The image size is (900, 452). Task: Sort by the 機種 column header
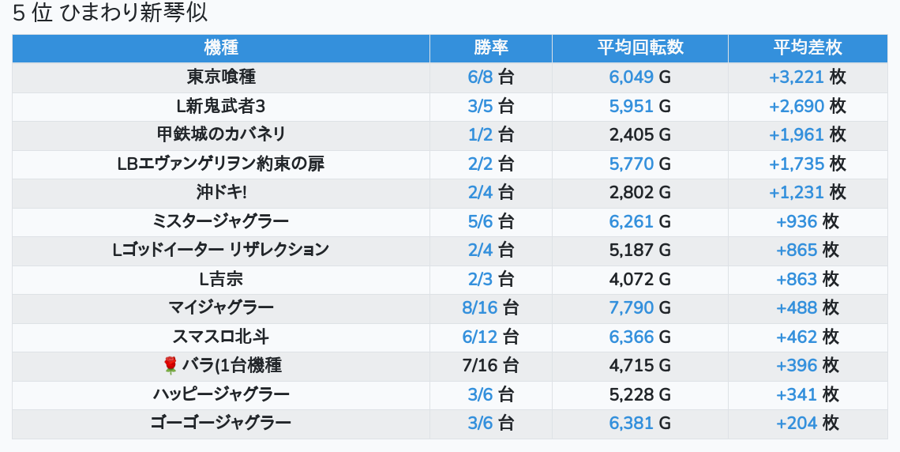coord(221,47)
